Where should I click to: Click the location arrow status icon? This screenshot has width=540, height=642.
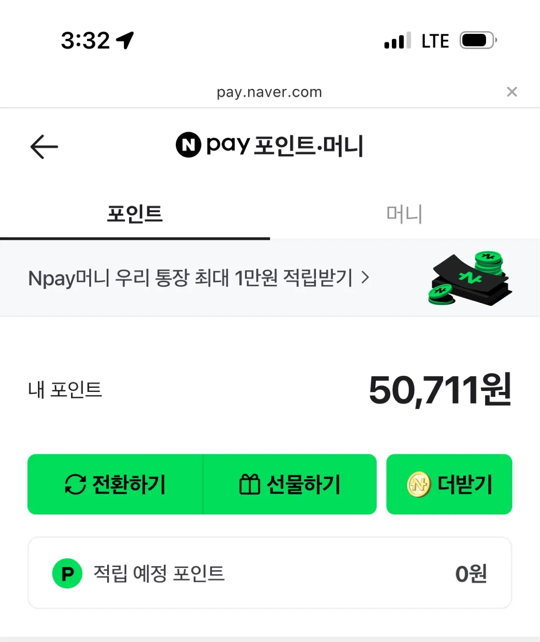click(x=125, y=40)
